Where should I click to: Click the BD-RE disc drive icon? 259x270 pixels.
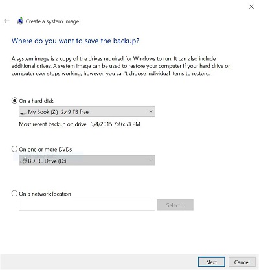tap(23, 161)
